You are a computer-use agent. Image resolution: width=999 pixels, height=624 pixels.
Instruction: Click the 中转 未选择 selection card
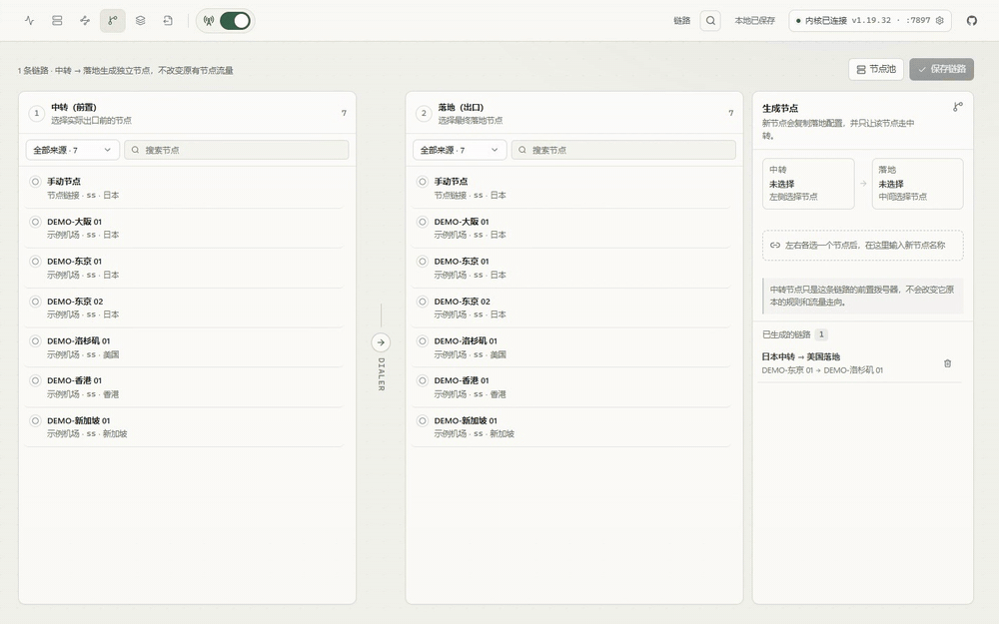808,184
